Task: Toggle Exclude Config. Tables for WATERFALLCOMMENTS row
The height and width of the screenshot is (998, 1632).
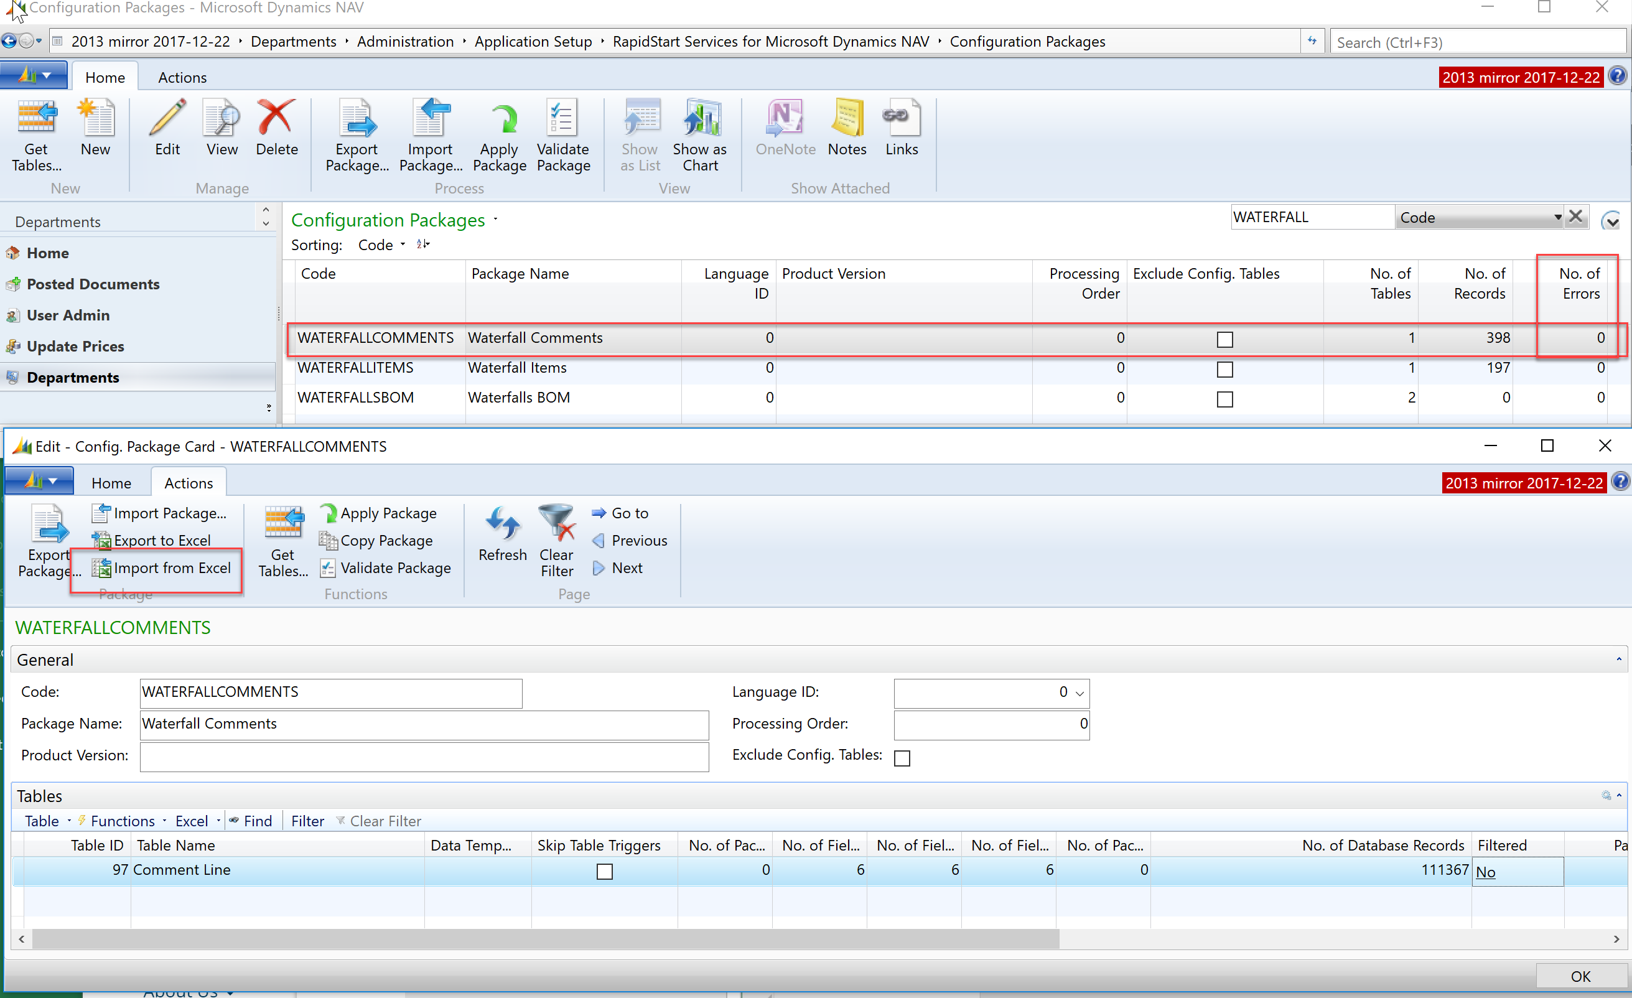Action: pos(1224,339)
